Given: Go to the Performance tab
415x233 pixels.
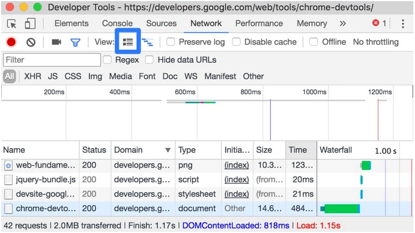Looking at the screenshot, I should 259,24.
